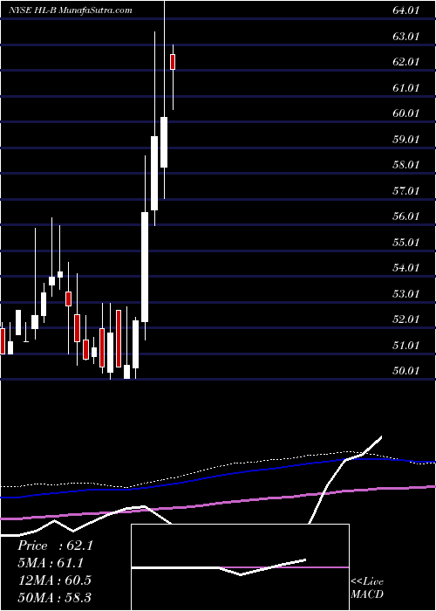Click the <<Live MACD label

point(367,588)
